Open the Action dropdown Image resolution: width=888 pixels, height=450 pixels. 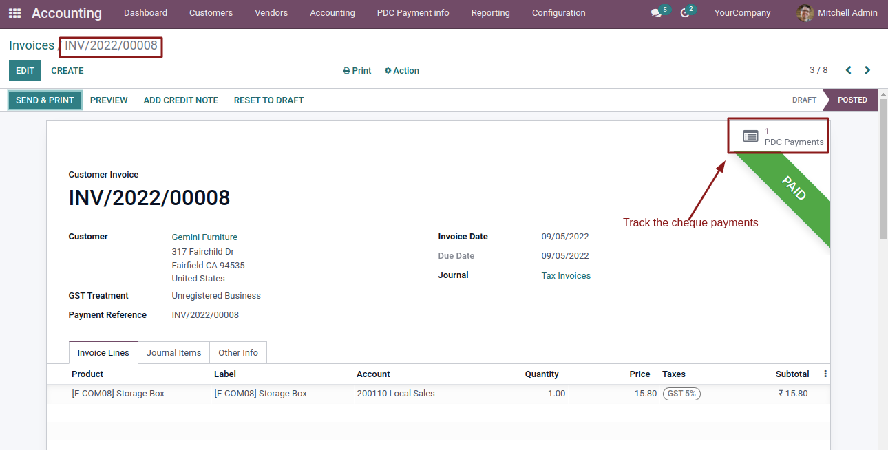pyautogui.click(x=402, y=71)
